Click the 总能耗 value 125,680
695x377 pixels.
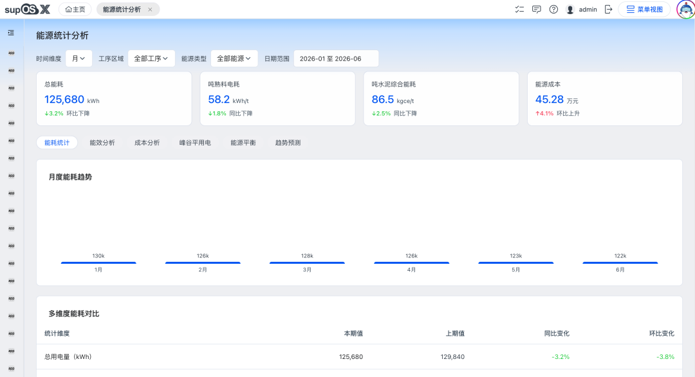(x=64, y=100)
